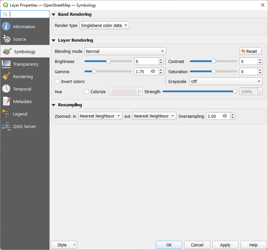Click the Source wrench icon
The width and height of the screenshot is (268, 250).
point(6,39)
